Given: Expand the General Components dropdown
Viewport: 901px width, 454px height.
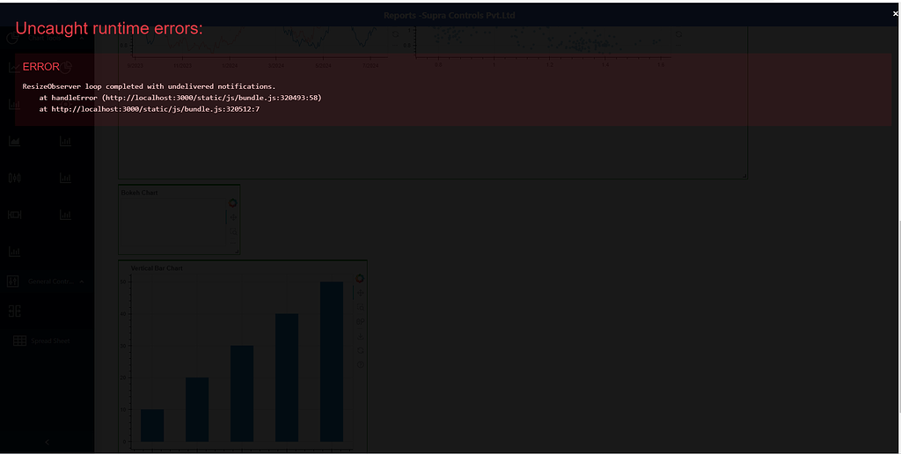Looking at the screenshot, I should tap(82, 282).
